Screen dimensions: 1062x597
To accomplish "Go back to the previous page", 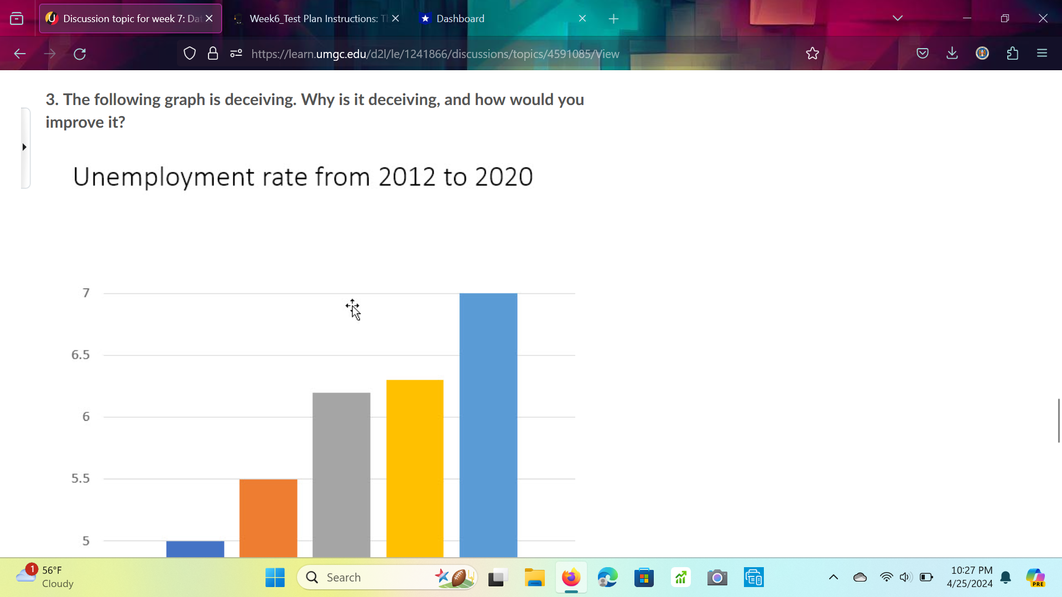I will [20, 54].
